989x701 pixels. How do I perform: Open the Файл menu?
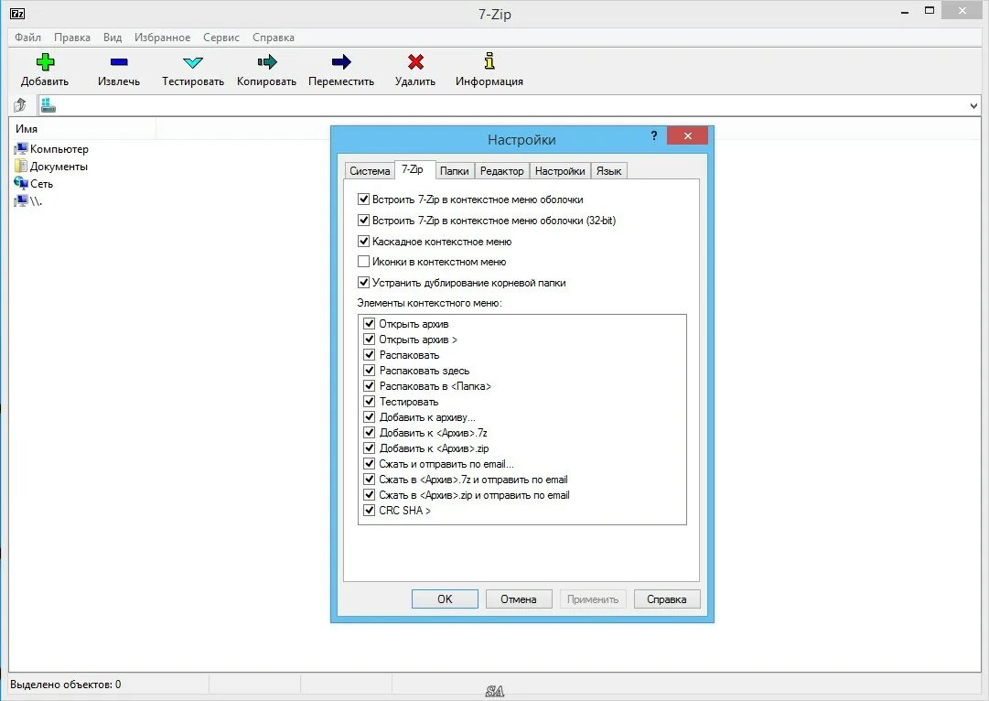27,38
